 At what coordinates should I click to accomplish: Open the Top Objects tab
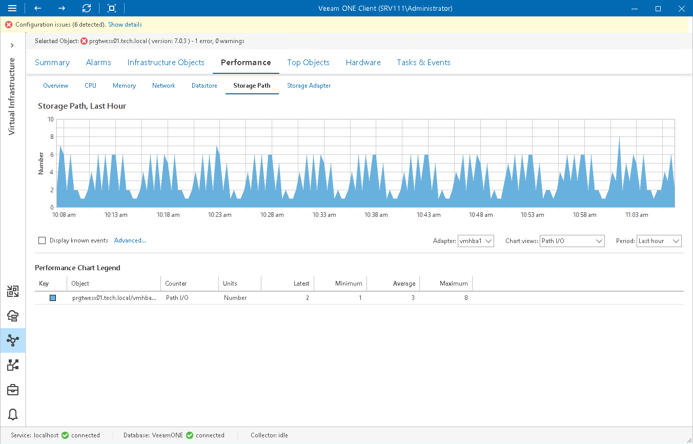(x=308, y=62)
